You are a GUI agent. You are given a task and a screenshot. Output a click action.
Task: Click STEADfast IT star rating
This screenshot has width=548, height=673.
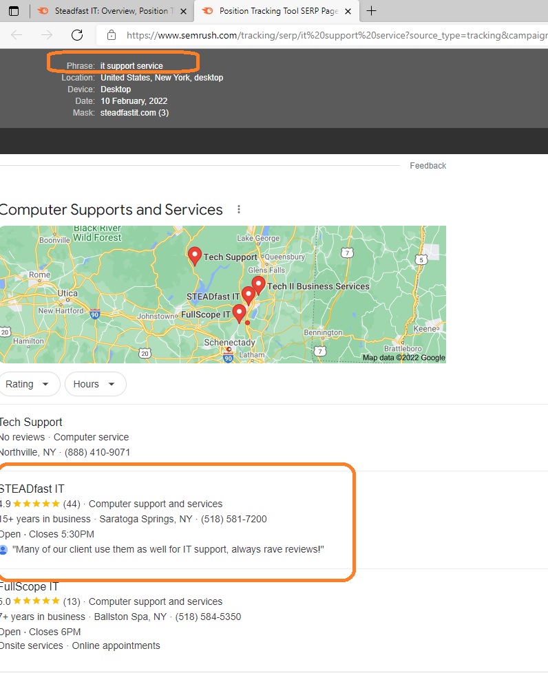tap(36, 504)
